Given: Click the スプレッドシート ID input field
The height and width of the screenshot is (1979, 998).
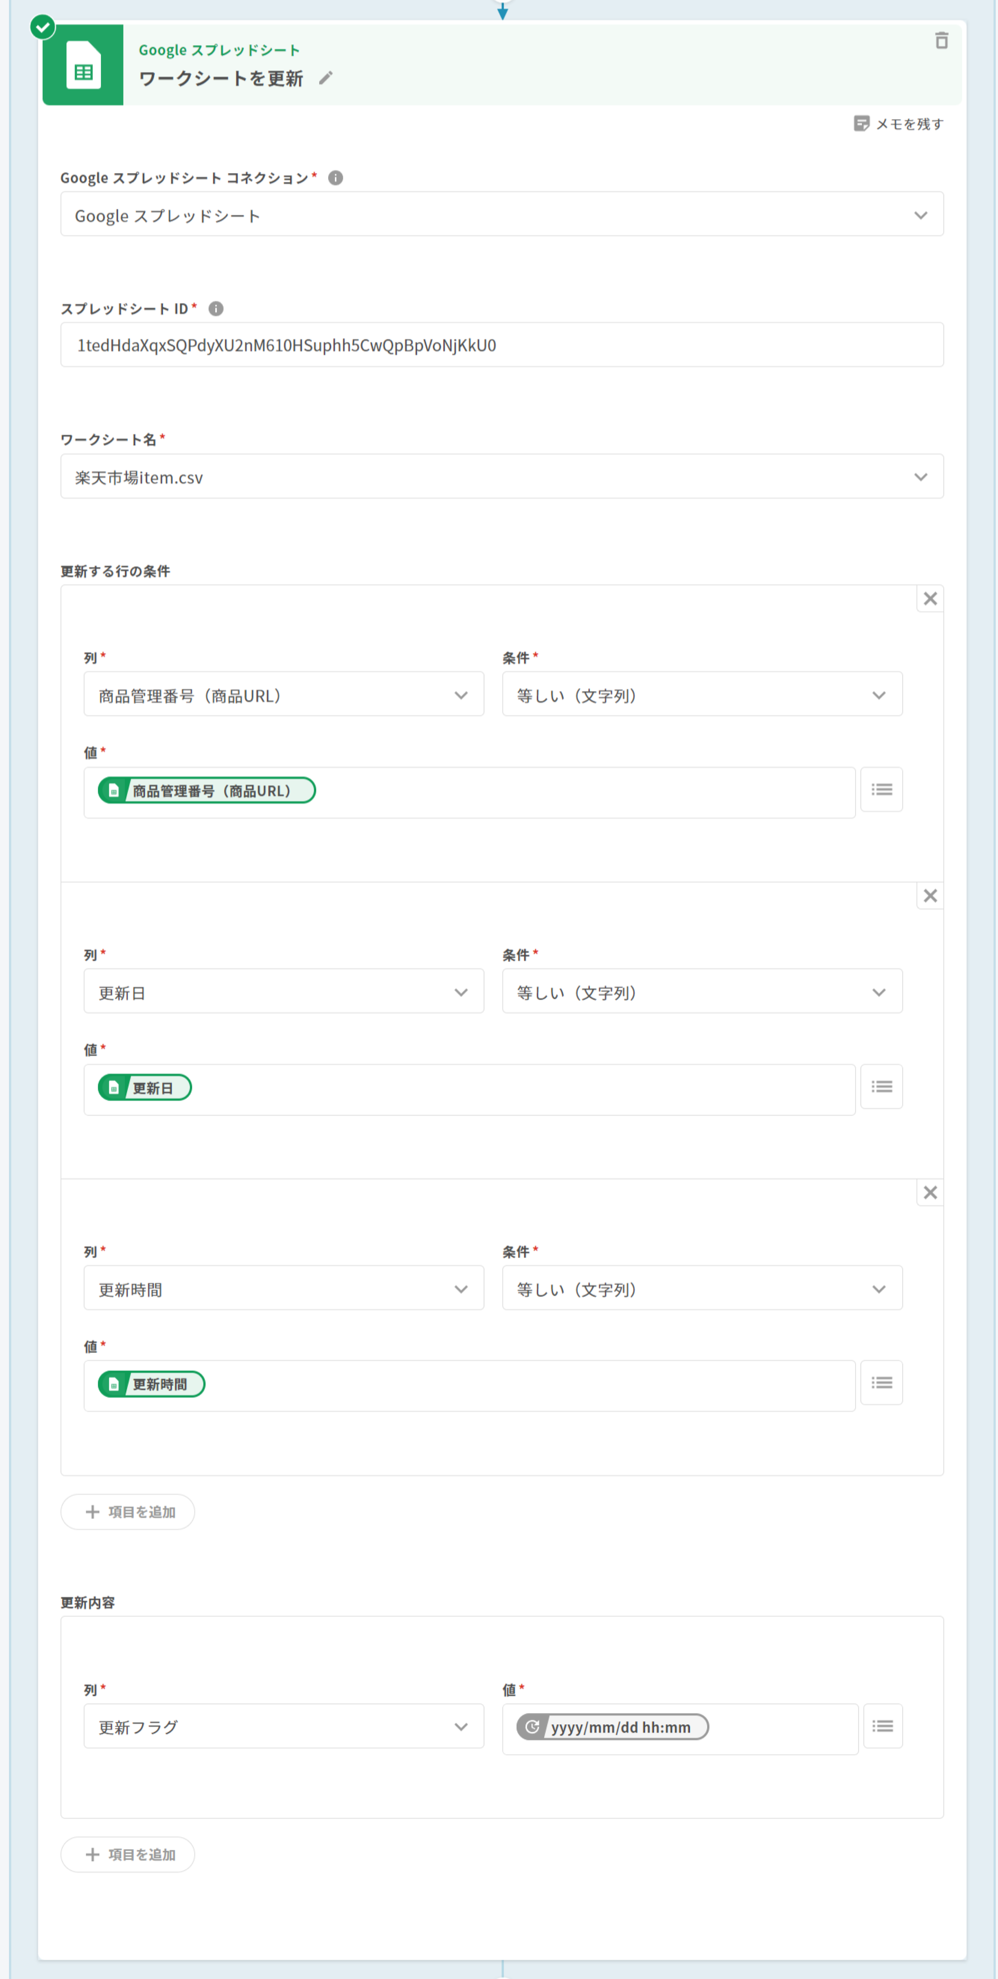Looking at the screenshot, I should pos(502,346).
